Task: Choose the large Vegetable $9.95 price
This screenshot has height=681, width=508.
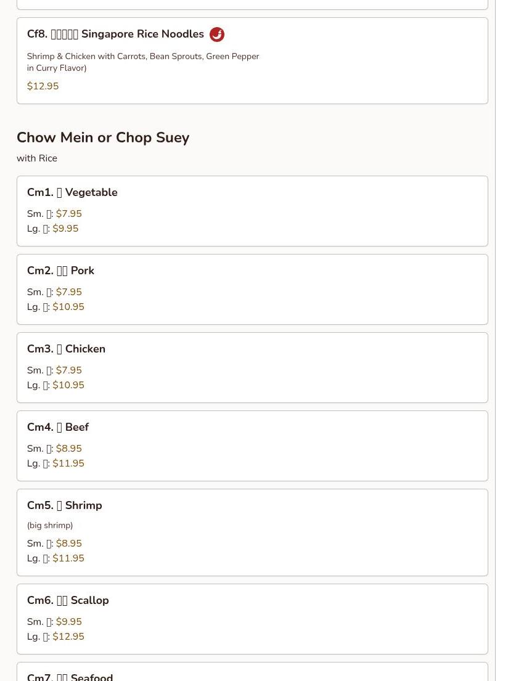Action: 65,229
